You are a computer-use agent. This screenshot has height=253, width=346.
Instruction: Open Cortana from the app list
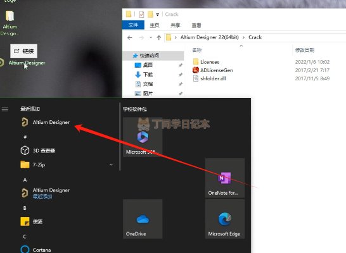pos(35,250)
